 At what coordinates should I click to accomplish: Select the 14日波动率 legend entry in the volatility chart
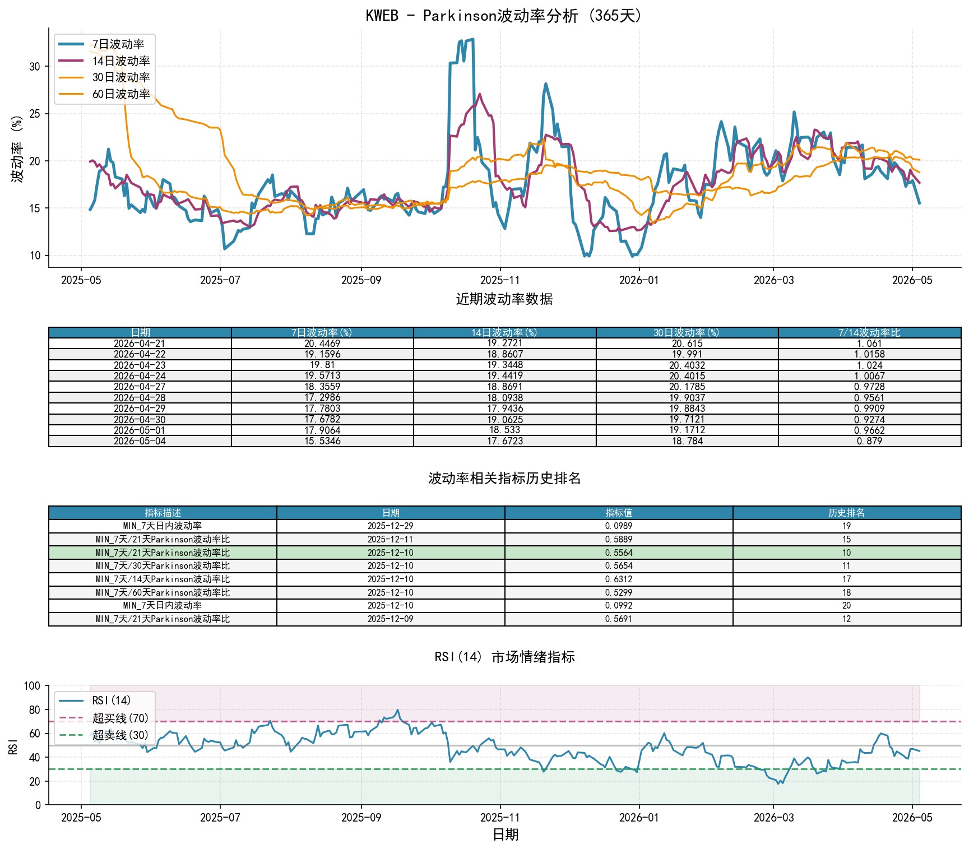pos(105,61)
